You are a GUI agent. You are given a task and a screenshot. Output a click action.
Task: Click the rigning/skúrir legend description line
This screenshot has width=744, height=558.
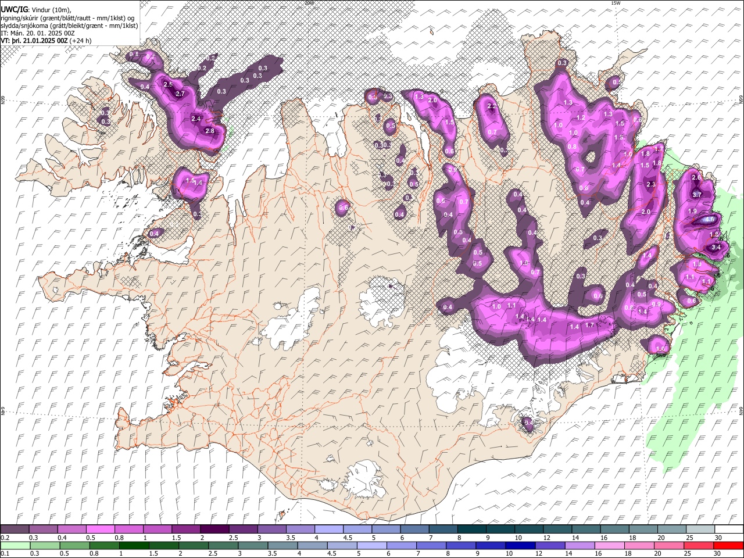pos(67,17)
